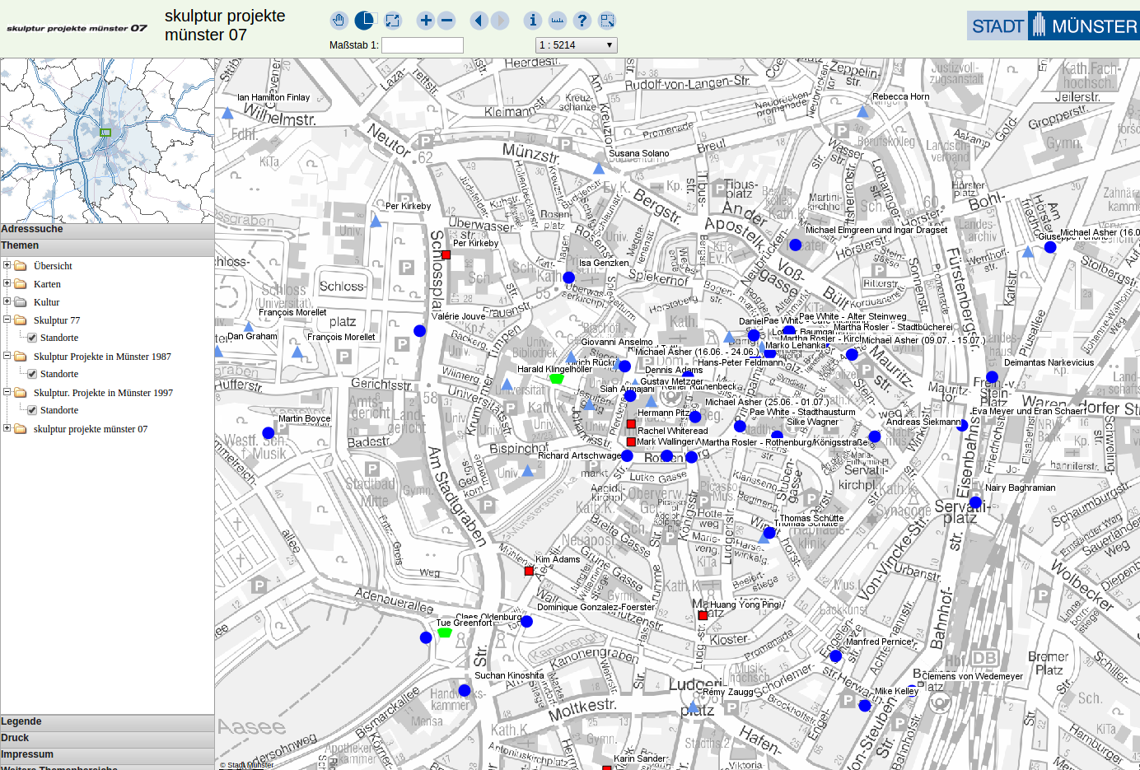The width and height of the screenshot is (1140, 770).
Task: Click the Manfred Pernice blue circle marker
Action: tap(835, 656)
